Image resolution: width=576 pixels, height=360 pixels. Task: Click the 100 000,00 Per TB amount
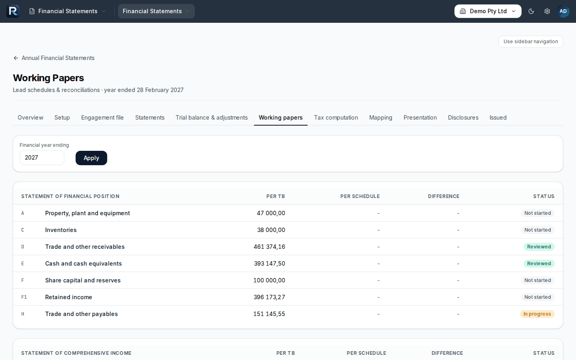click(269, 280)
